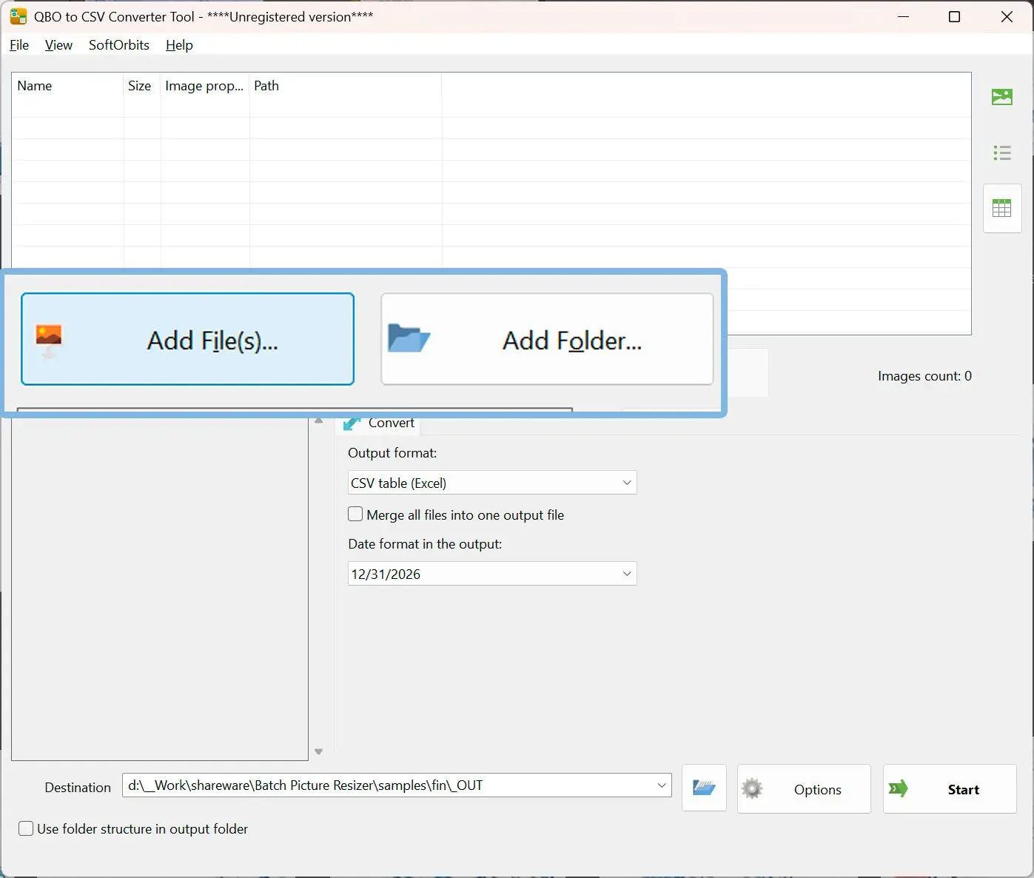This screenshot has width=1034, height=878.
Task: Click the Destination label
Action: (x=78, y=787)
